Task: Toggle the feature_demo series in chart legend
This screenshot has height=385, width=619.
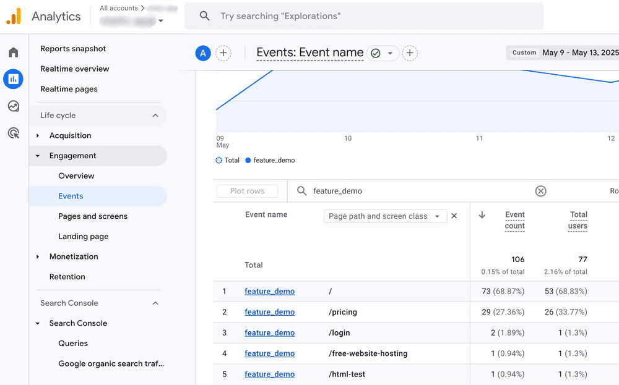Action: click(x=270, y=160)
